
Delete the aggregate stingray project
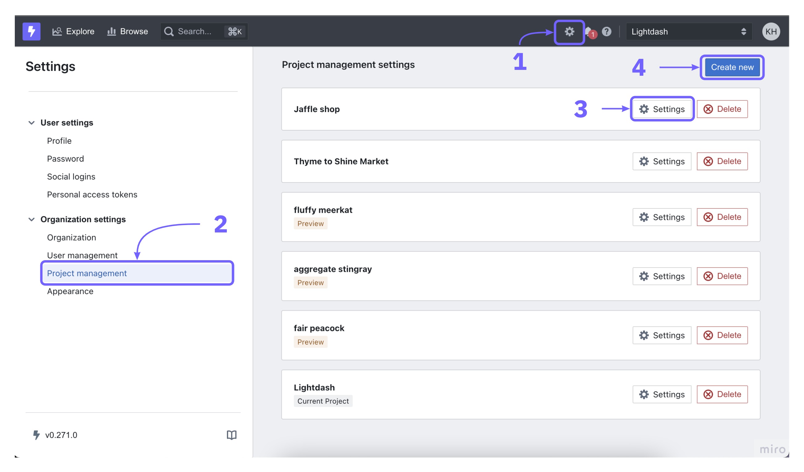[x=722, y=276]
